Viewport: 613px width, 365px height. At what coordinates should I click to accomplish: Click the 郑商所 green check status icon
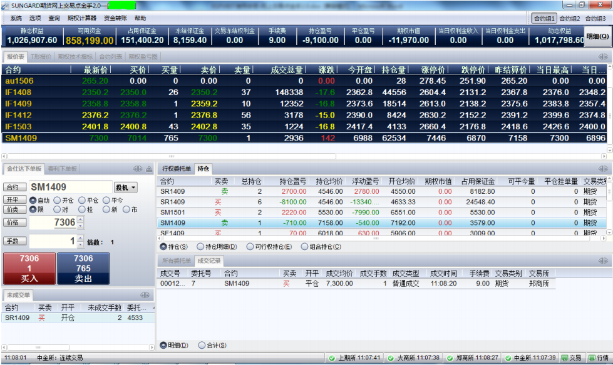pos(450,358)
